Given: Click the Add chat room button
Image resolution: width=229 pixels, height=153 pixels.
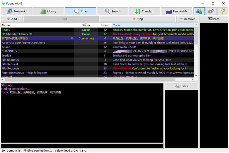Looking at the screenshot, I should [x=12, y=19].
